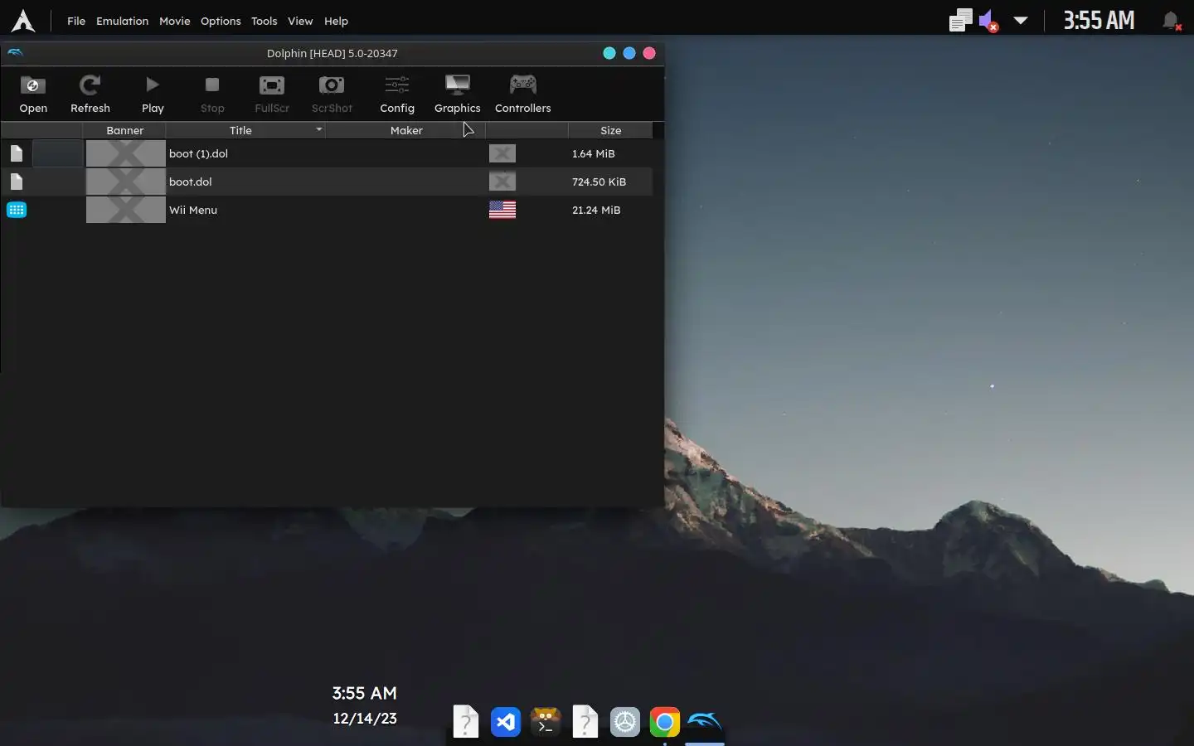Take a screenshot using ScrShot

[x=332, y=94]
